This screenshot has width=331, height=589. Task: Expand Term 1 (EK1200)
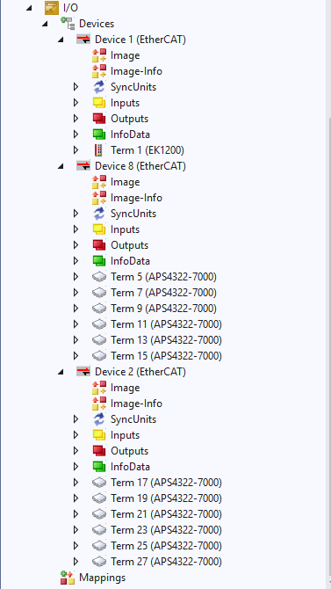click(76, 150)
